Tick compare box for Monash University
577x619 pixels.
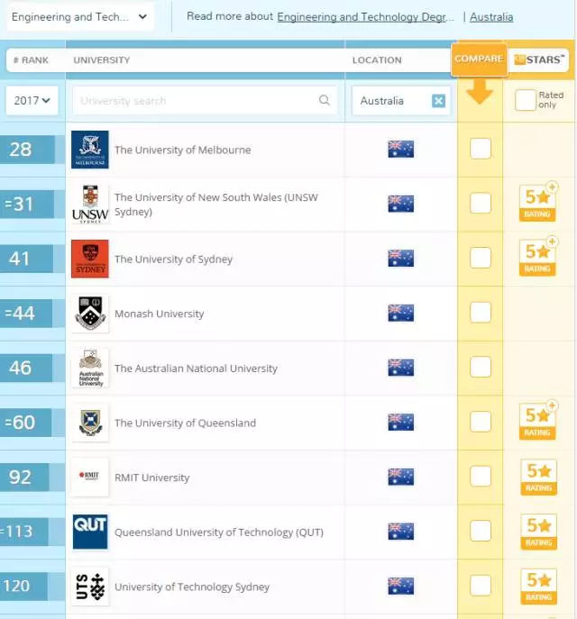(x=481, y=313)
